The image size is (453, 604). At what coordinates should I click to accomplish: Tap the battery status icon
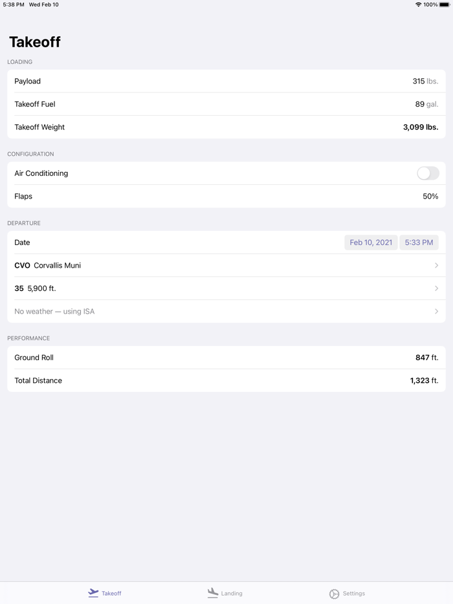[x=445, y=5]
